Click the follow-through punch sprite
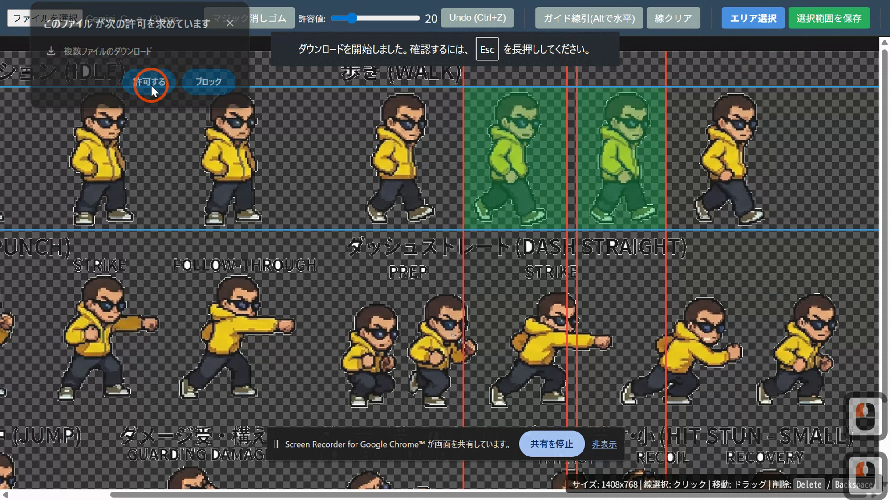 [x=237, y=337]
